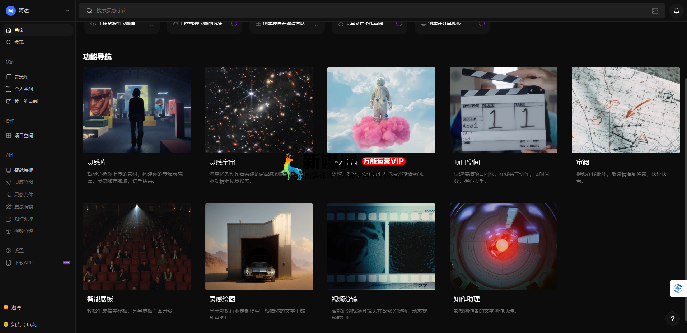687x333 pixels.
Task: Click the 功能导航 section heading
Action: (97, 57)
